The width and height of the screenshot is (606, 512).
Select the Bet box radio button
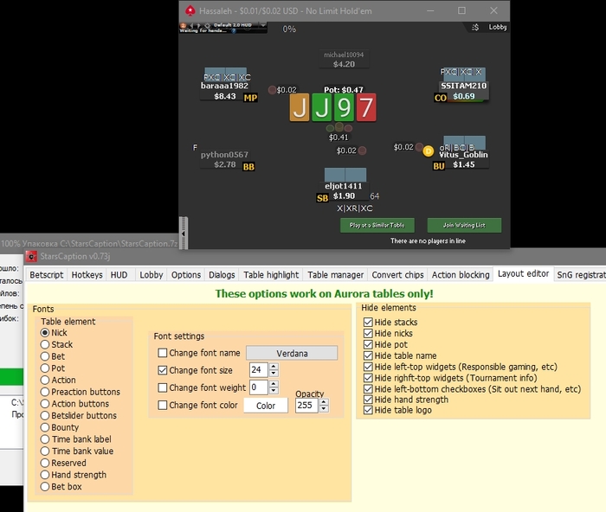[45, 487]
